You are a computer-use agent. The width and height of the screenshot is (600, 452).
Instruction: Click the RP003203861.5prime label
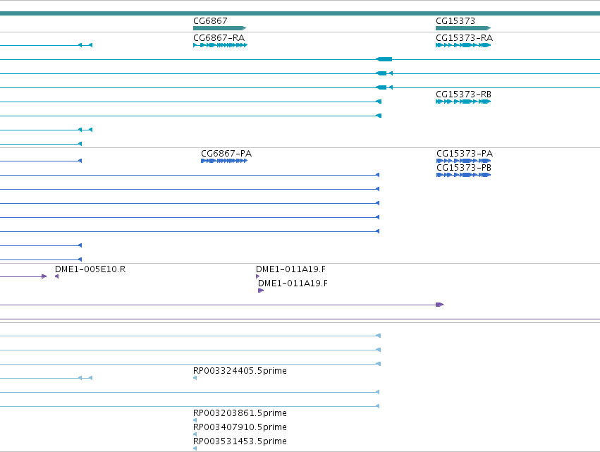tap(240, 413)
